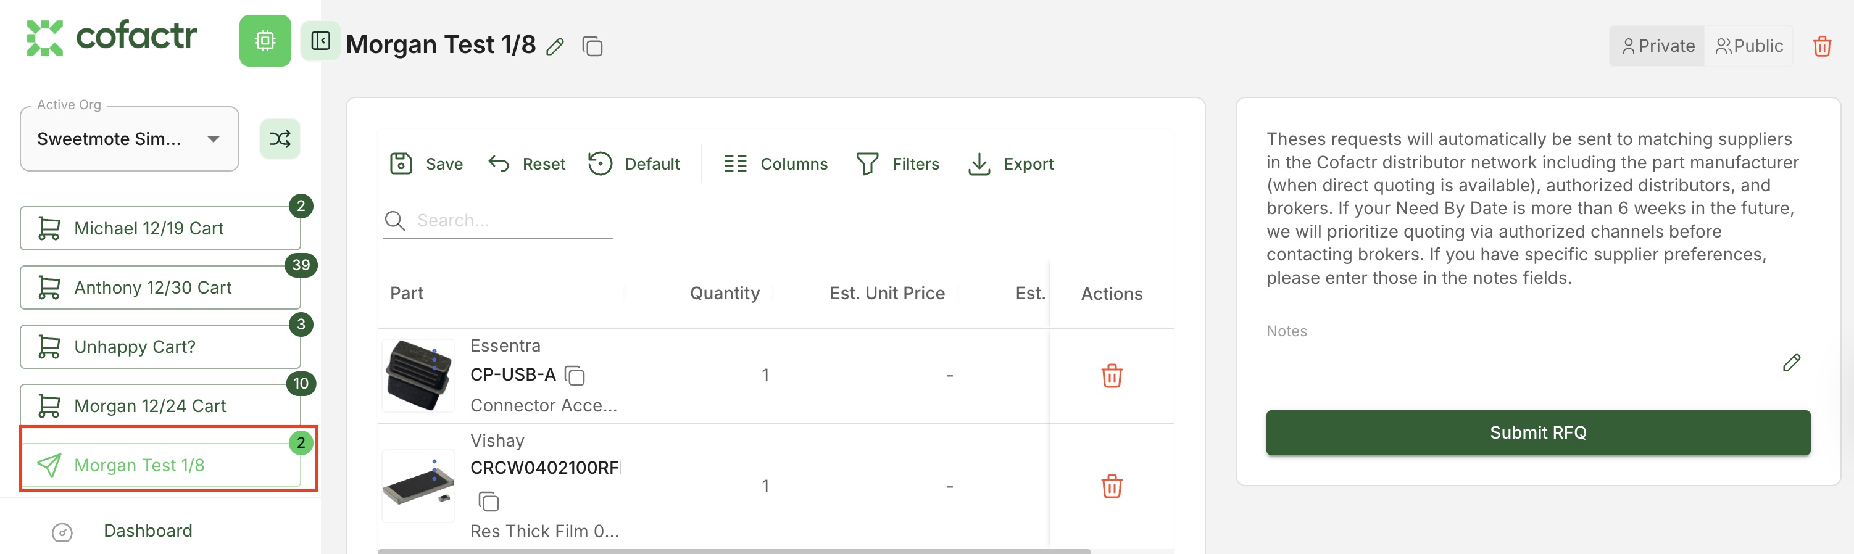Expand the Active Org dropdown
The width and height of the screenshot is (1854, 554).
pos(130,139)
